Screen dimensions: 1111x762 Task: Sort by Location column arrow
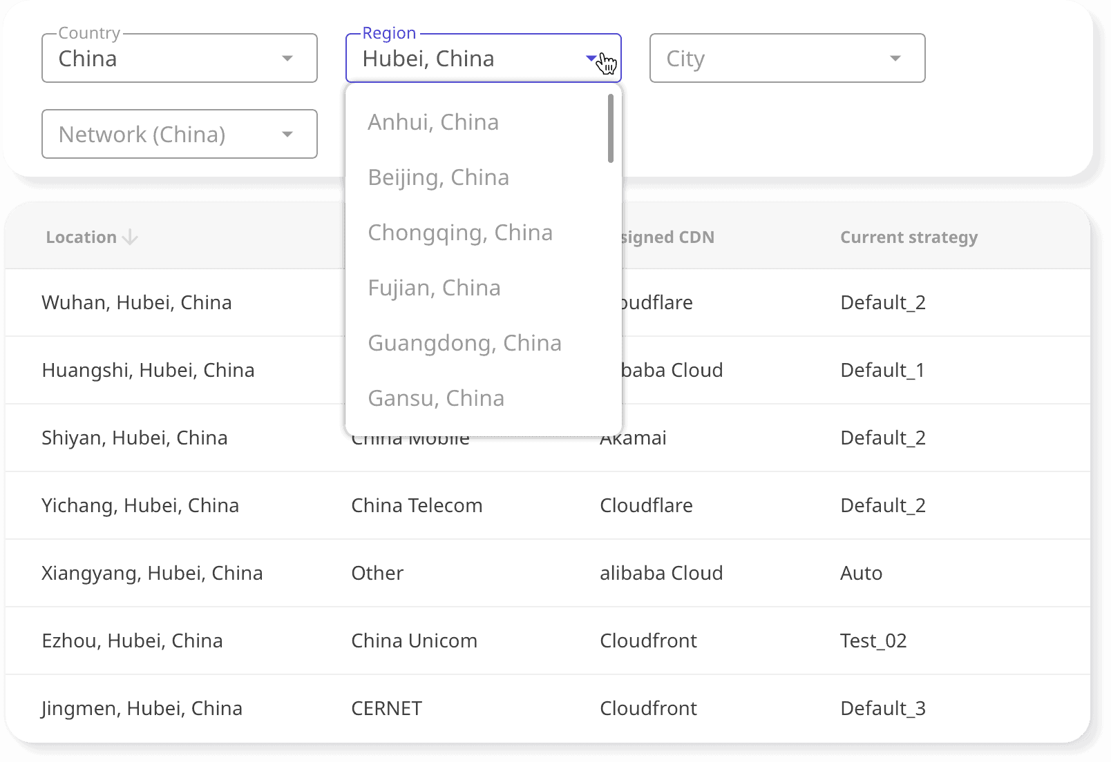click(x=130, y=237)
